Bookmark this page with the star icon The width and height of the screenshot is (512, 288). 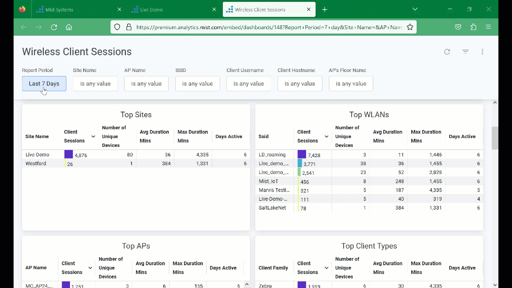pos(410,27)
